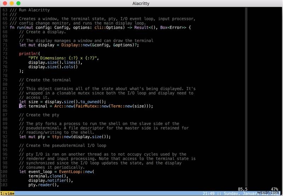Click the "PTY Dimensions: {:?} x {:?}" string

tap(63, 58)
